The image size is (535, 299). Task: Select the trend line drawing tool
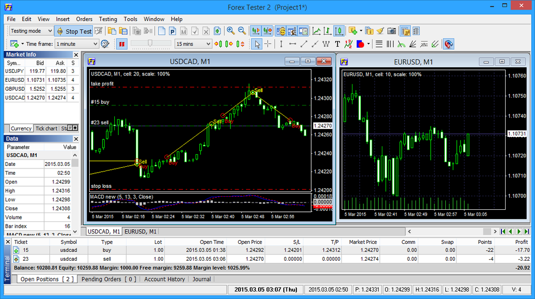304,44
